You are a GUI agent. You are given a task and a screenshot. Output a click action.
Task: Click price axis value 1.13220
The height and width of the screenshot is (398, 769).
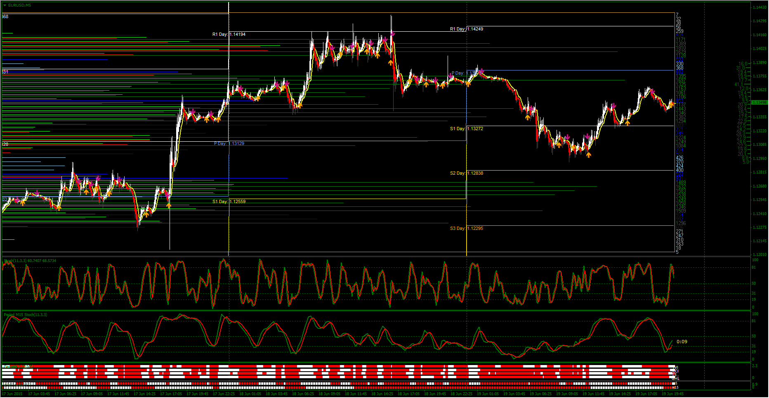click(x=760, y=131)
